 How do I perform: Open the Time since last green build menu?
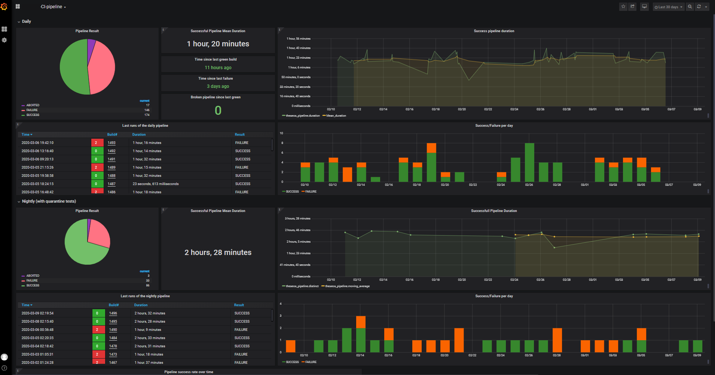tap(216, 59)
